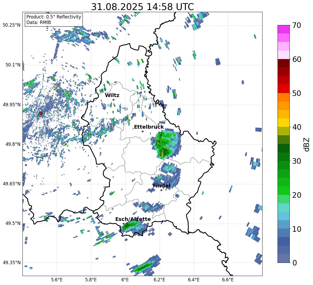The image size is (313, 285).
Task: Click the red radar site marker
Action: (x=41, y=113)
